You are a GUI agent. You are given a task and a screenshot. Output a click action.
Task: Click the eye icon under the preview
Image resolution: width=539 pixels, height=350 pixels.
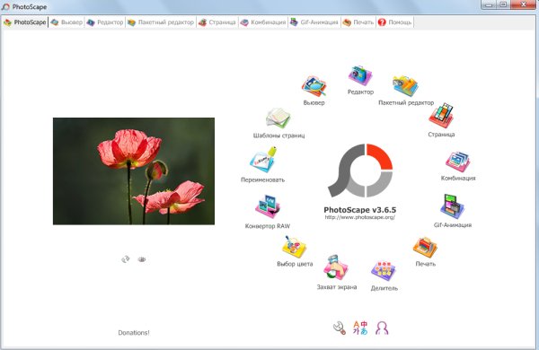coord(142,259)
